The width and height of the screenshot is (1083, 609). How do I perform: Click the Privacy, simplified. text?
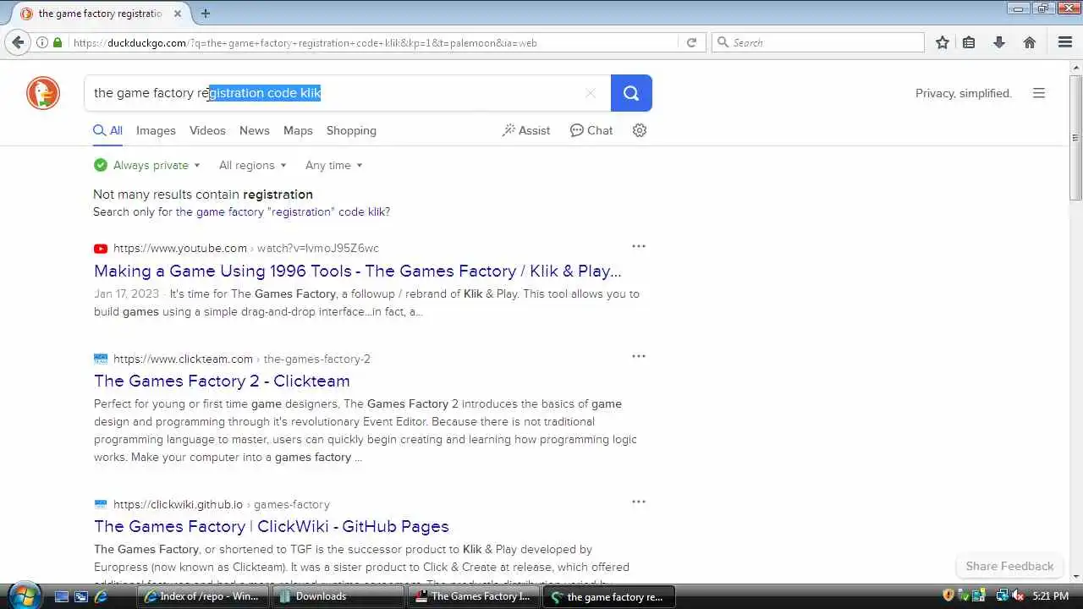(x=964, y=93)
